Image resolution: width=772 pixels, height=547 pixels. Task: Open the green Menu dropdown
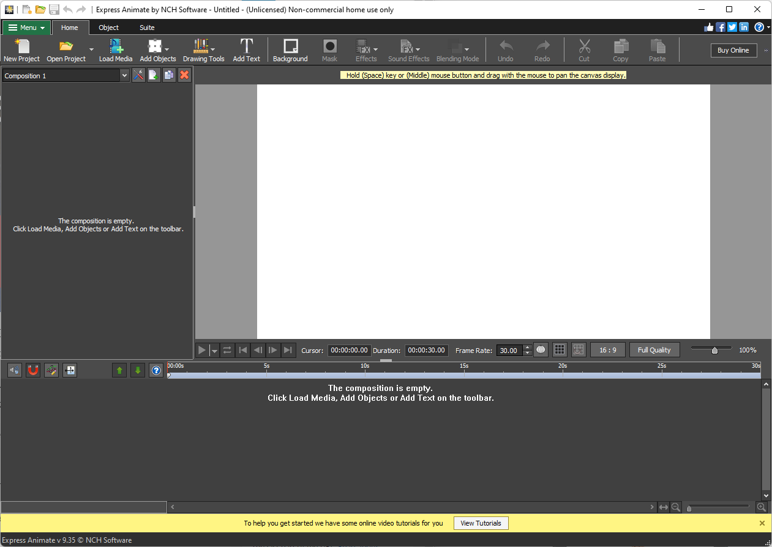point(27,28)
